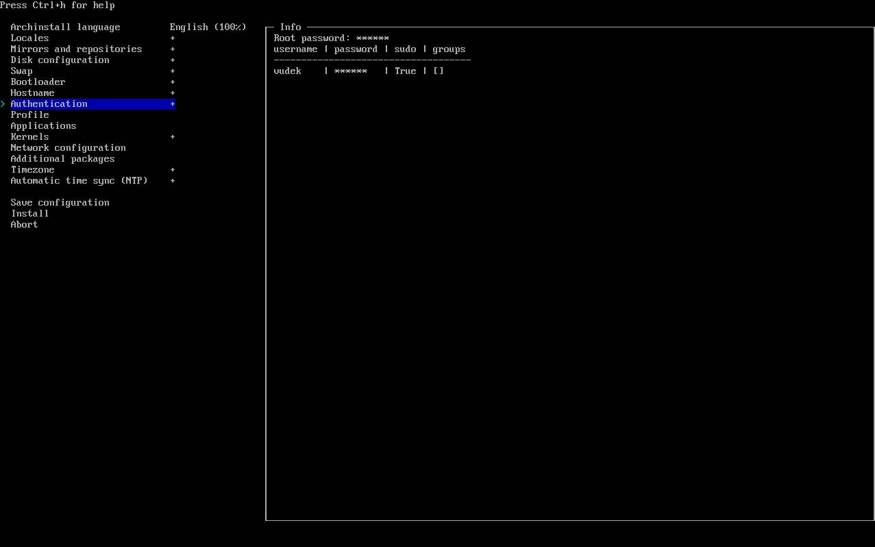The height and width of the screenshot is (547, 875).
Task: Click the sudo column header
Action: [406, 49]
